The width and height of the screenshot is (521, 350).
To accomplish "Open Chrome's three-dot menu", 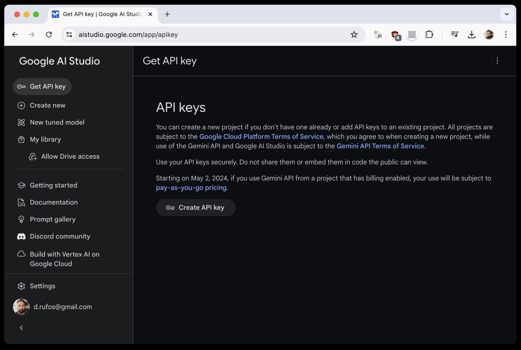I will [x=505, y=34].
